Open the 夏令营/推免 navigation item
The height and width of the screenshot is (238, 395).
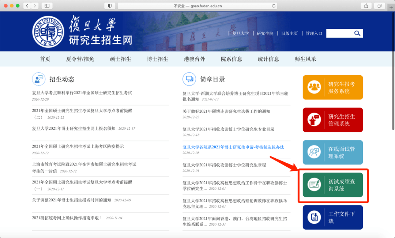click(80, 59)
